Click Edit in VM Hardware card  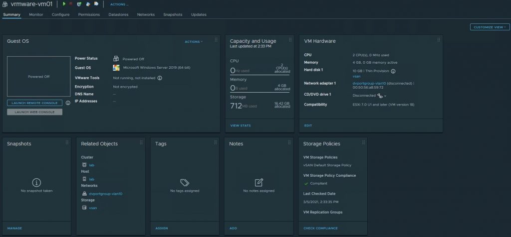pyautogui.click(x=308, y=125)
